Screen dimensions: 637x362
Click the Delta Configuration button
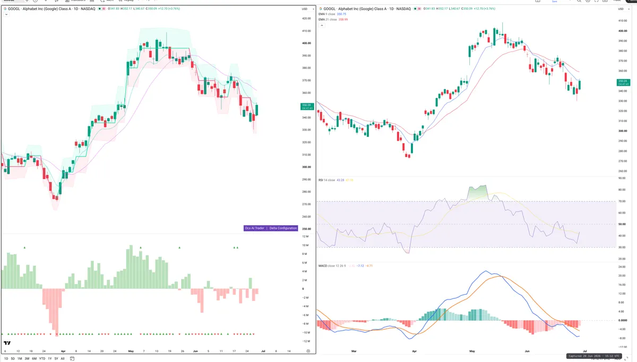click(283, 228)
